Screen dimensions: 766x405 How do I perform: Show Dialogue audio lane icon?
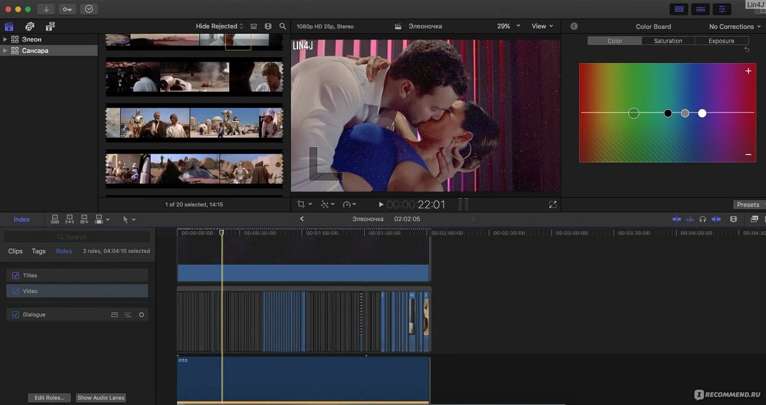pos(114,315)
